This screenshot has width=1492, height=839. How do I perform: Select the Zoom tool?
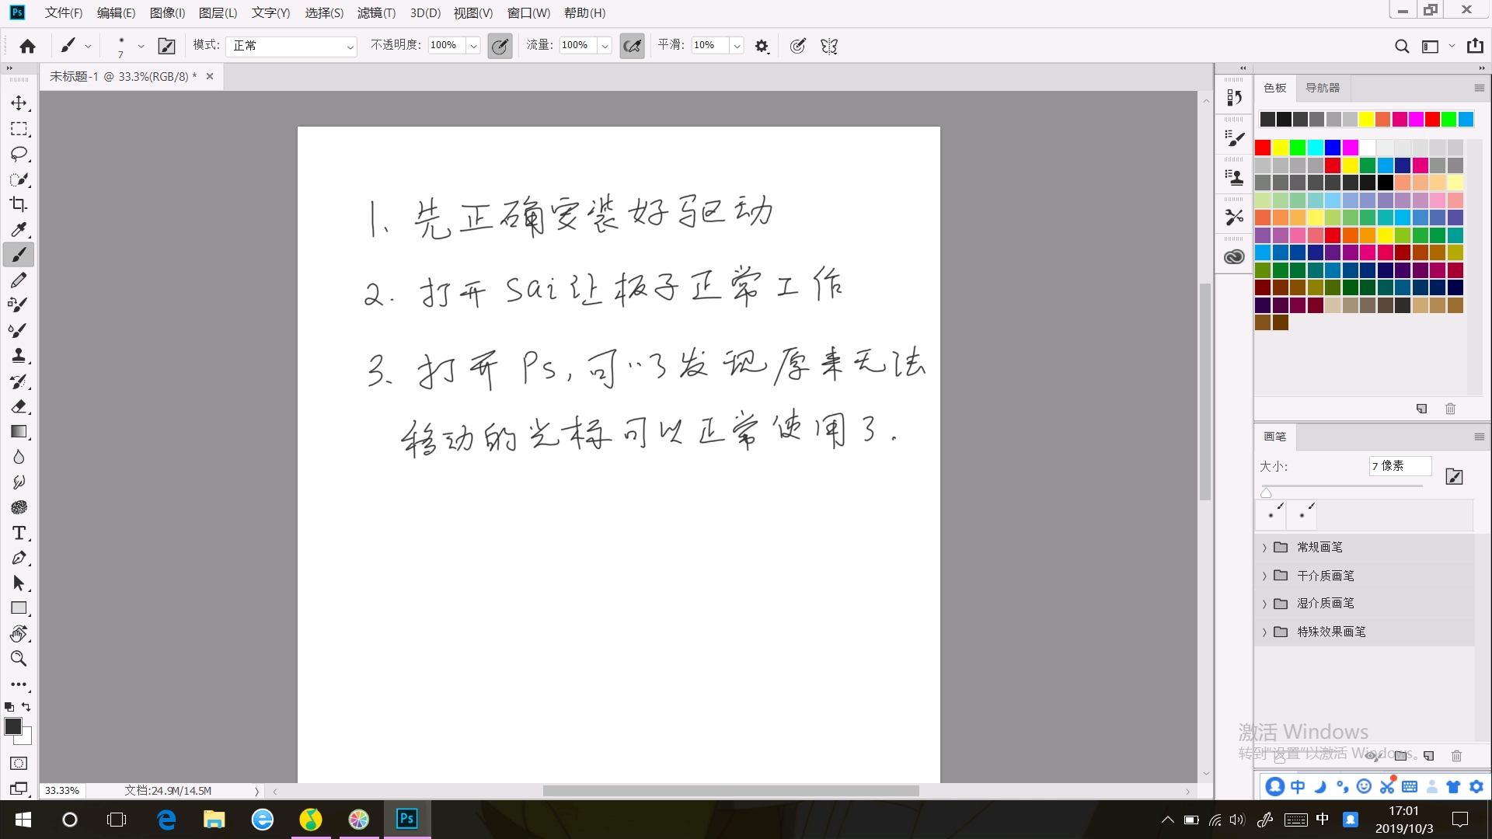coord(19,659)
